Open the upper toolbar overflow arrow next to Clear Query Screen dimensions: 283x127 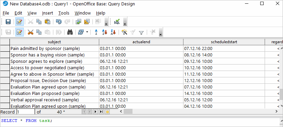tap(106, 22)
